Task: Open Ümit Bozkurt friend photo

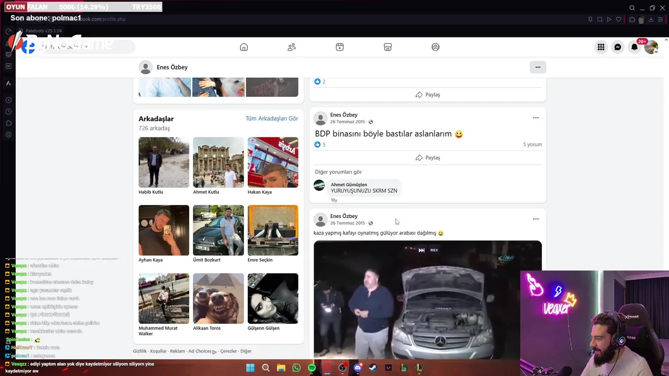Action: tap(218, 230)
